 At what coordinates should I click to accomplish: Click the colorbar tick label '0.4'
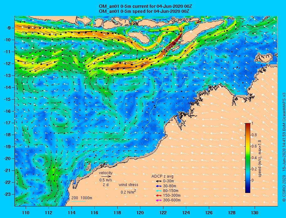254,158
